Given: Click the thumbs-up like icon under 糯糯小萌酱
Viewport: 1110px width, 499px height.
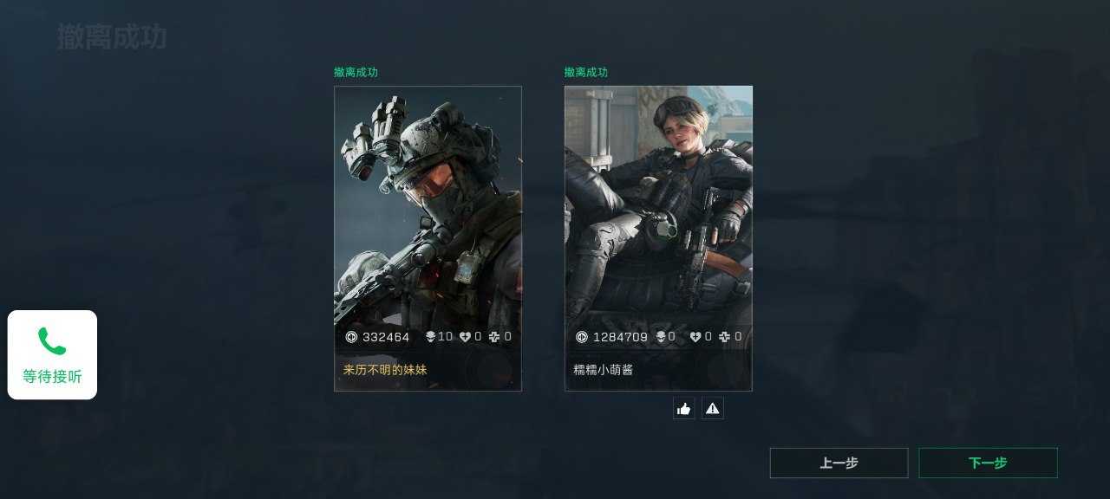Looking at the screenshot, I should click(684, 409).
